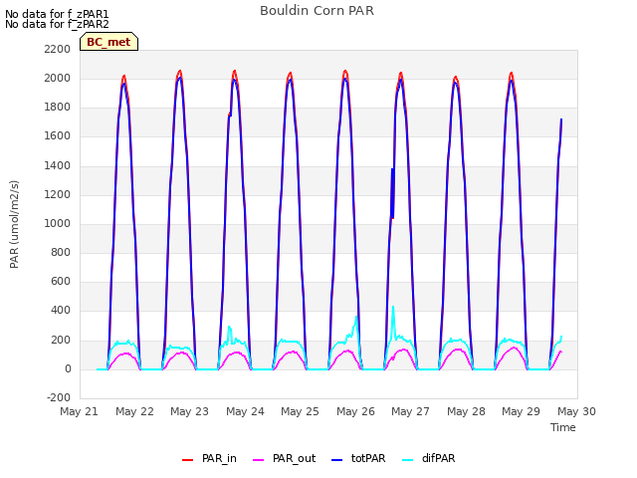This screenshot has height=478, width=637.
Task: Click the 600 y-axis tick label
Action: [61, 282]
